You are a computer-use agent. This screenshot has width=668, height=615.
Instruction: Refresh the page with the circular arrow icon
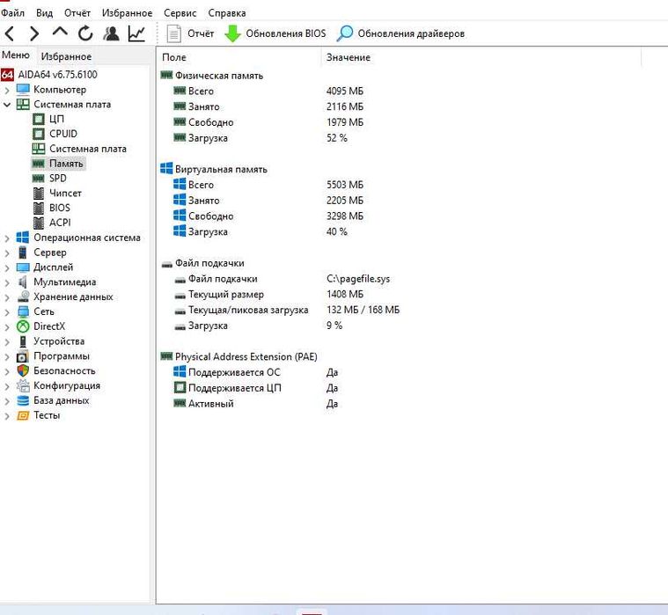pyautogui.click(x=85, y=33)
